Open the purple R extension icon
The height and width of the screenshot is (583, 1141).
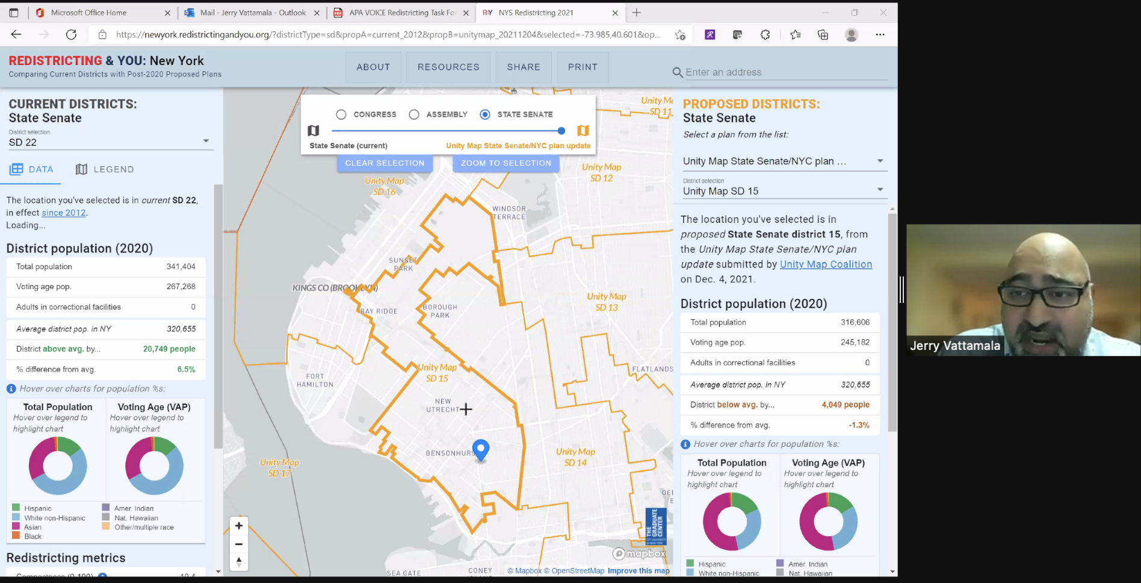710,34
